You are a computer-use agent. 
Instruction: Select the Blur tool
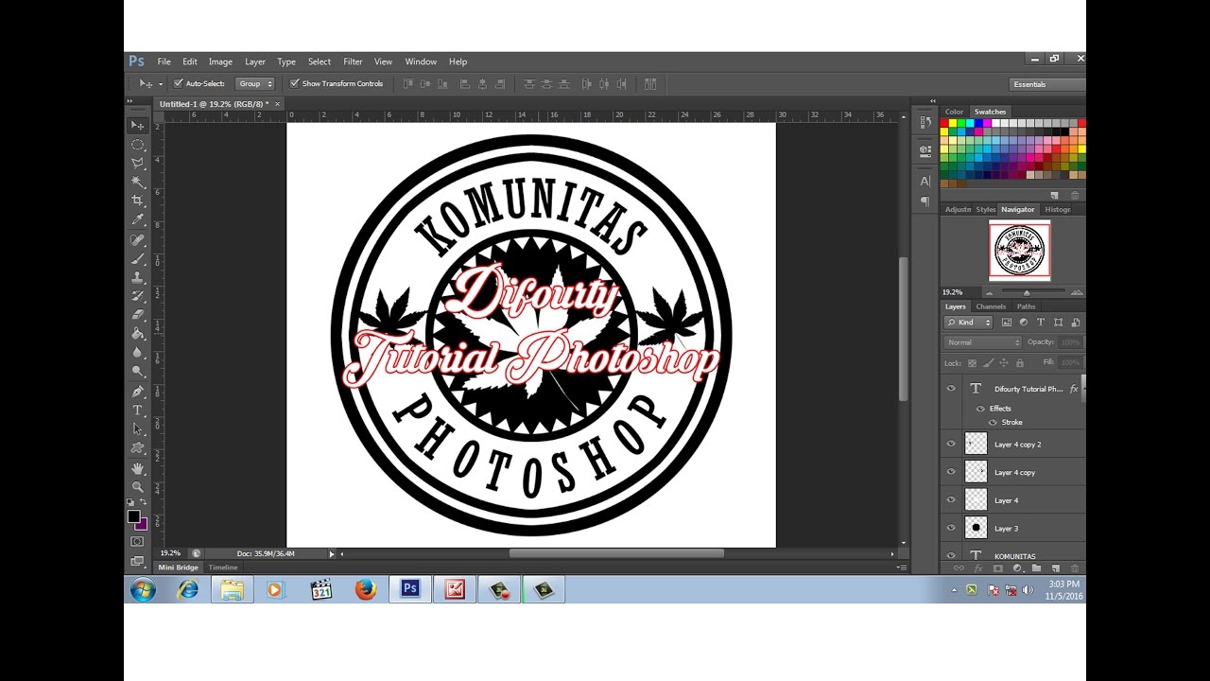coord(138,353)
